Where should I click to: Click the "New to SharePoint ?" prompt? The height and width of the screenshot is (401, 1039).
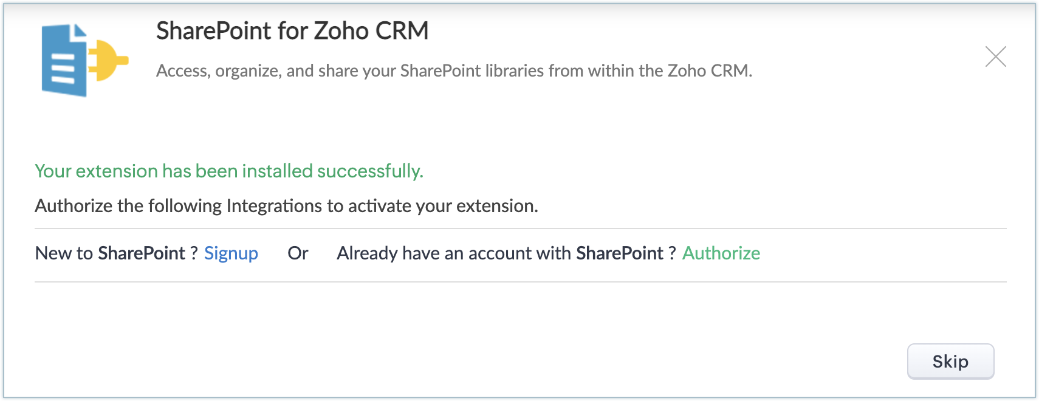click(116, 253)
